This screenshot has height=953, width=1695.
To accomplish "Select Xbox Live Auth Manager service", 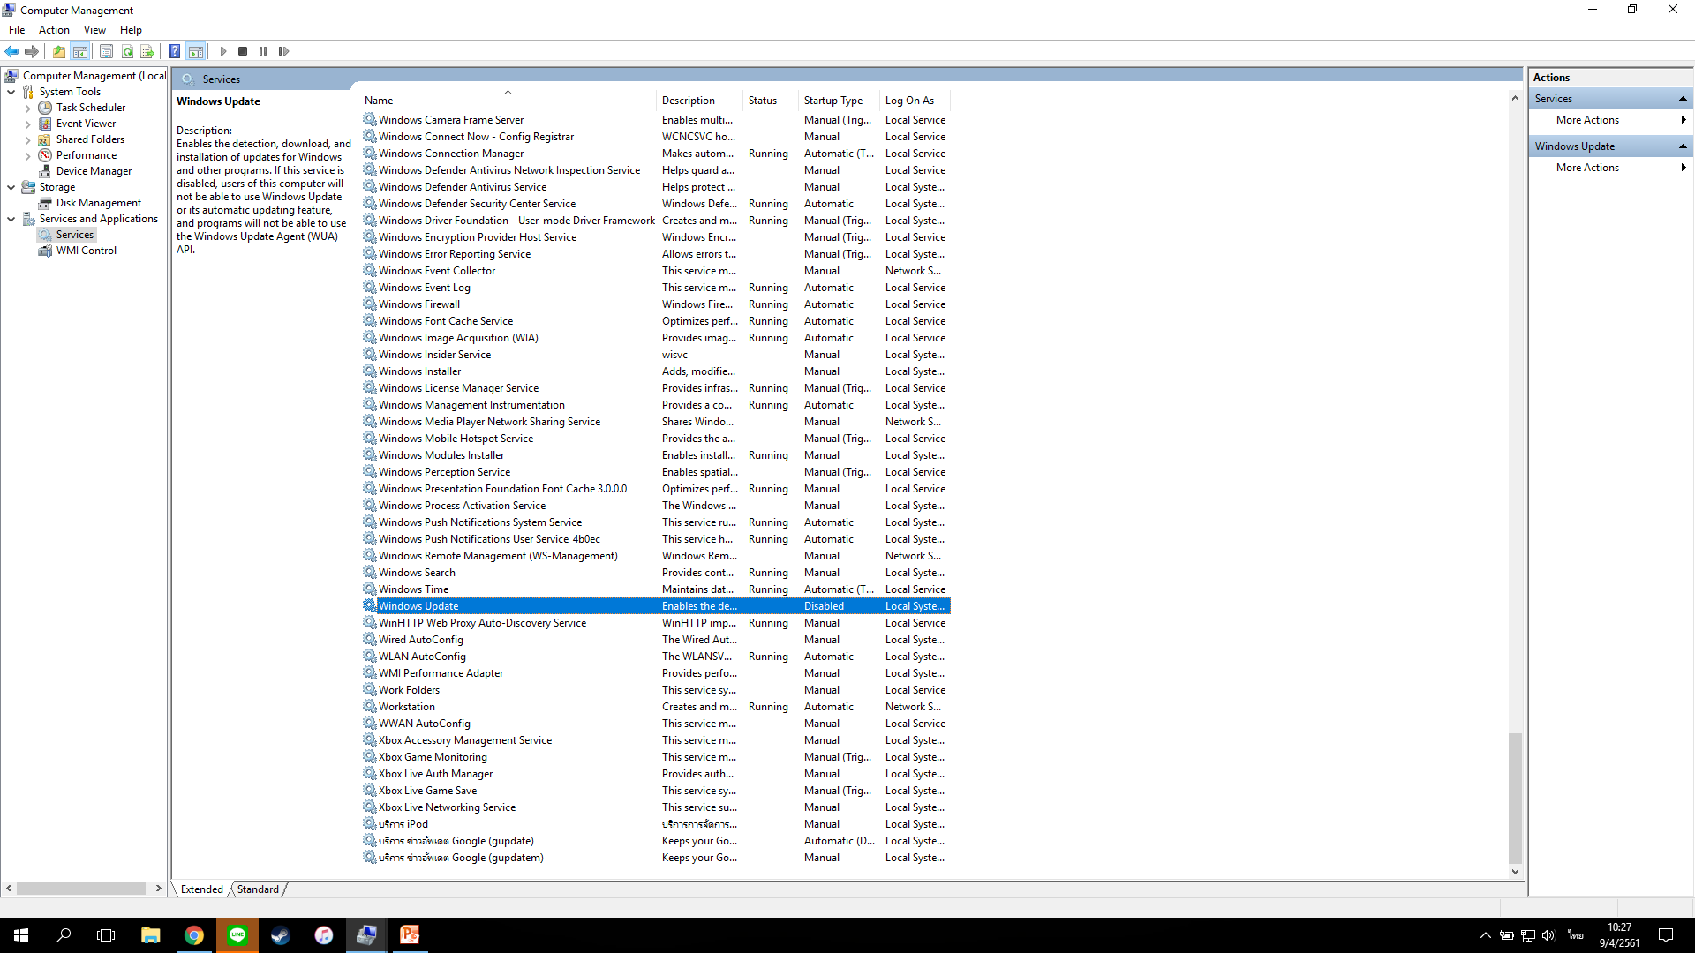I will (655, 774).
